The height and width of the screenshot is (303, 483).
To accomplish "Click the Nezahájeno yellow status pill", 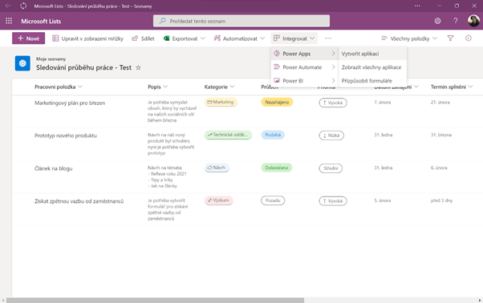I will tap(277, 102).
